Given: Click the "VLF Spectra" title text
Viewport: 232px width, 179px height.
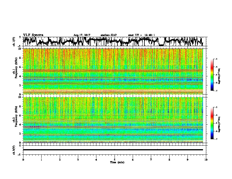Looking at the screenshot, I should [x=33, y=35].
